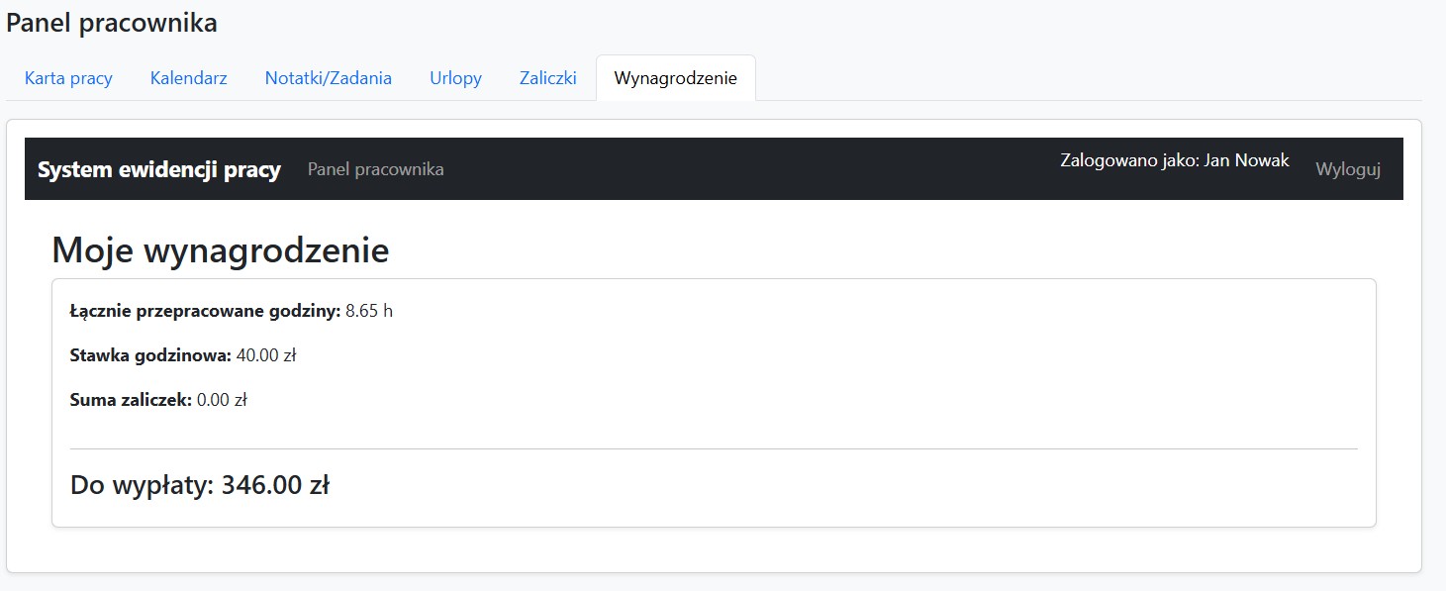The width and height of the screenshot is (1446, 591).
Task: Open the Zaliczki tab
Action: (x=547, y=78)
